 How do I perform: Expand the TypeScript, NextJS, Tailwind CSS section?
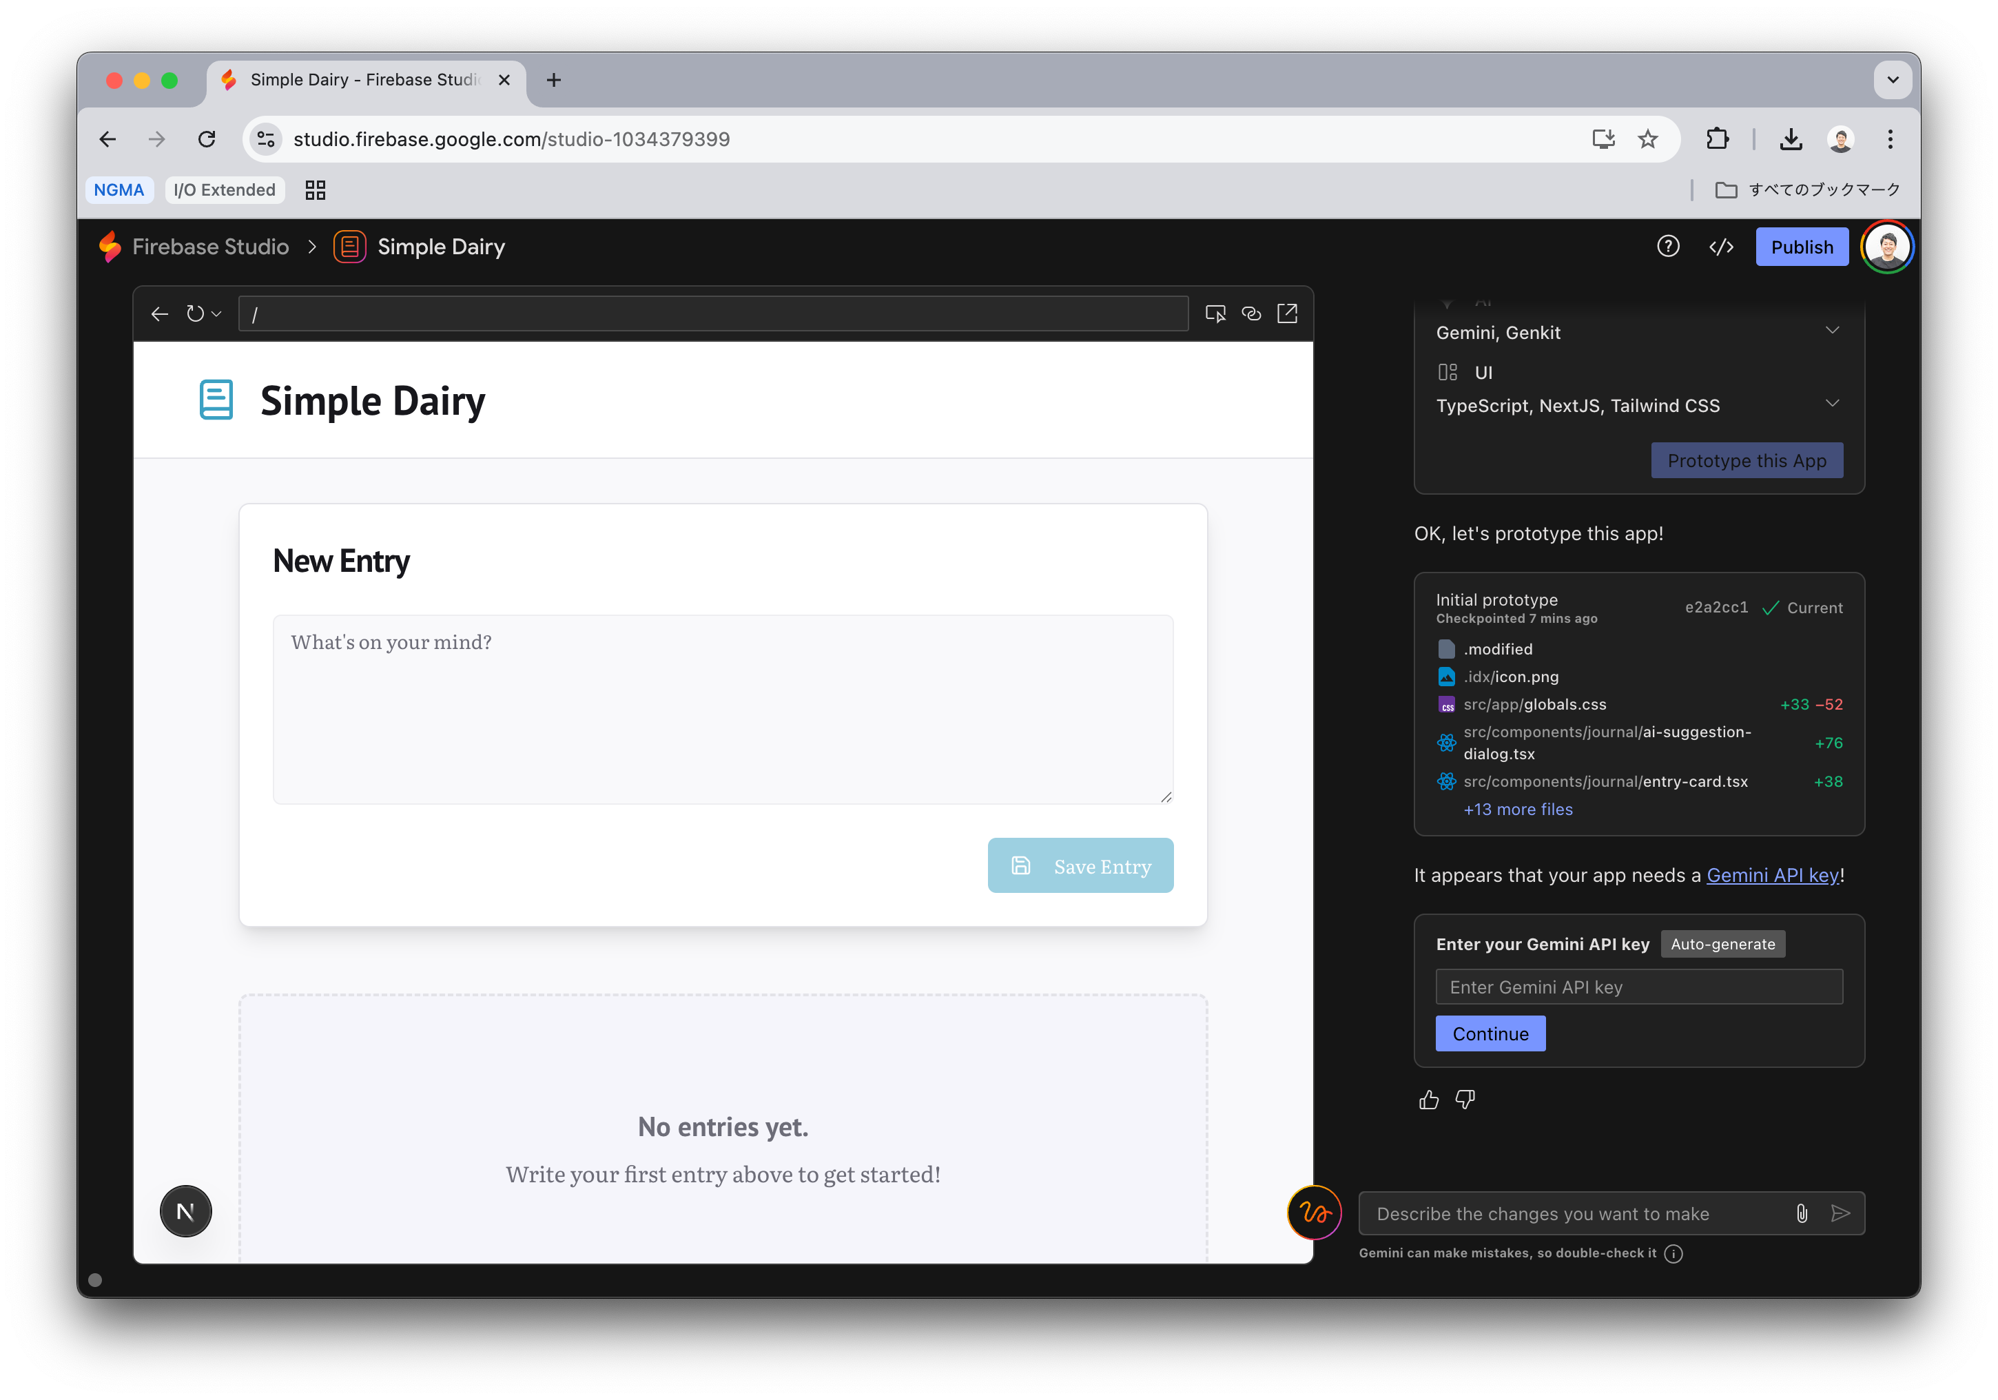[1832, 403]
